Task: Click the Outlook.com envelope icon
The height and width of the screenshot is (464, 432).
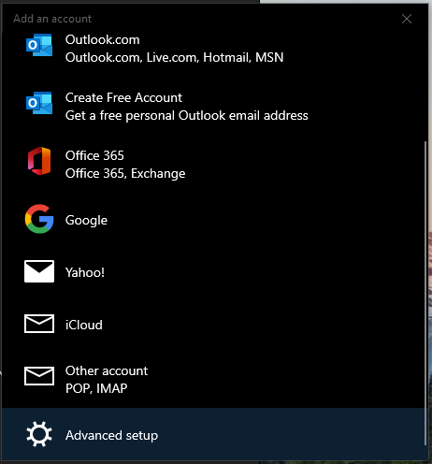Action: pos(39,45)
